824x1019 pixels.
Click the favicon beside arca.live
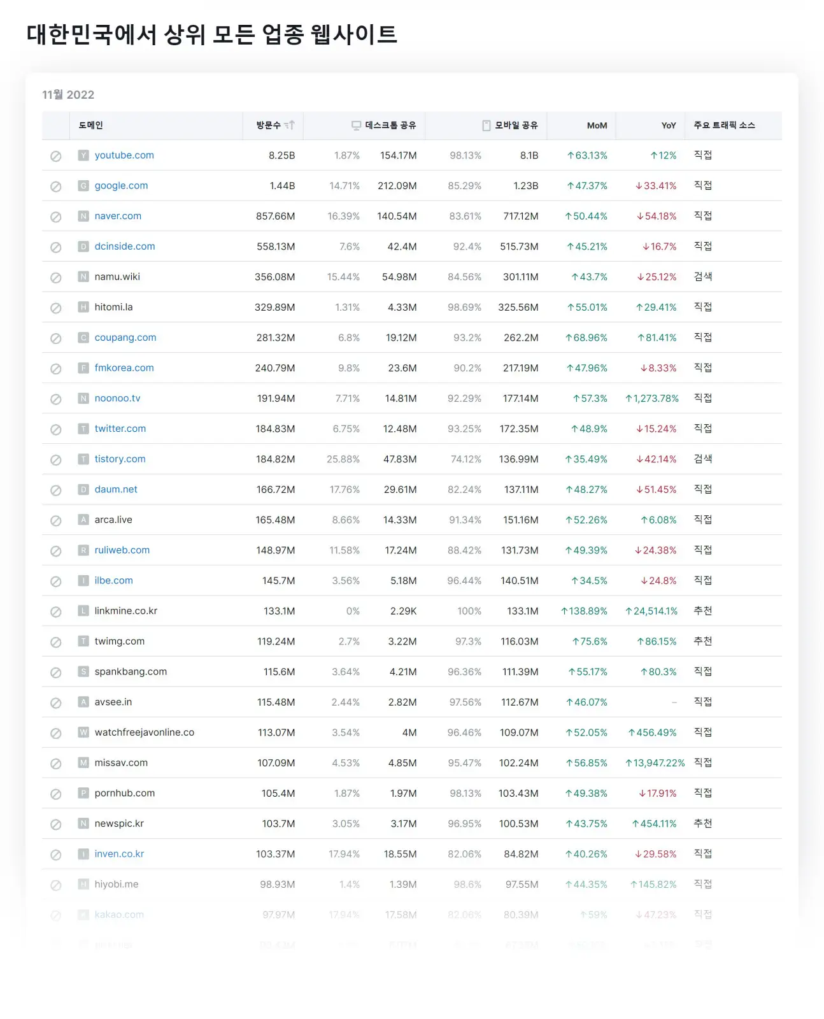pyautogui.click(x=83, y=520)
